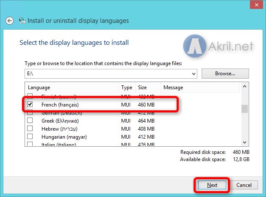The width and height of the screenshot is (266, 197).
Task: Click the list scrollbar up arrow
Action: point(244,87)
